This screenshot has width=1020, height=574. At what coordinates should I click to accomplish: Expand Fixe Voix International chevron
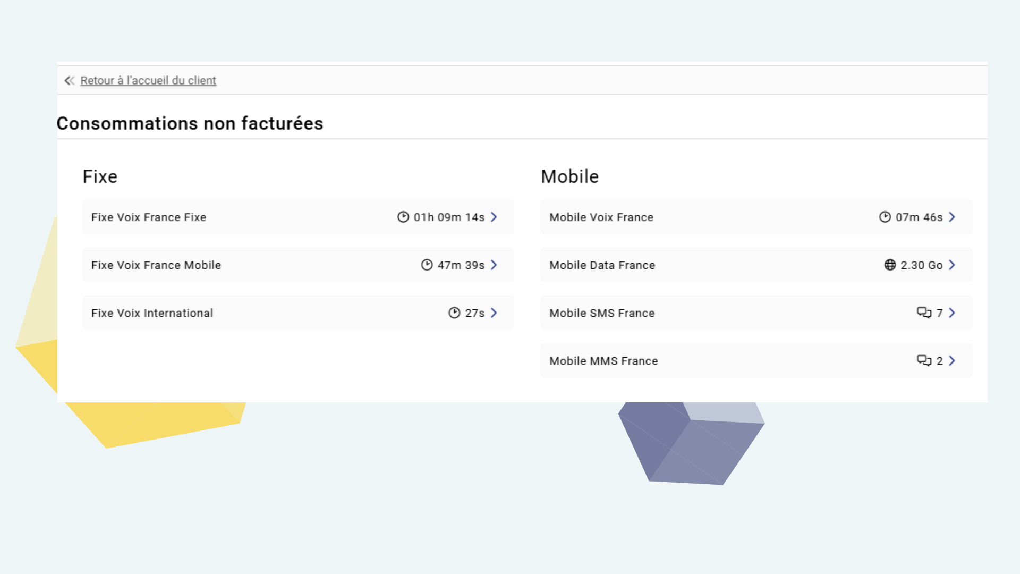tap(494, 313)
